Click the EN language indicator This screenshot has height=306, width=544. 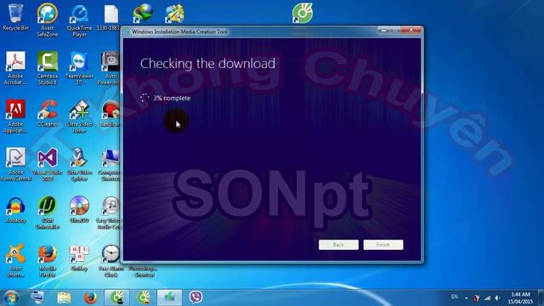point(454,297)
